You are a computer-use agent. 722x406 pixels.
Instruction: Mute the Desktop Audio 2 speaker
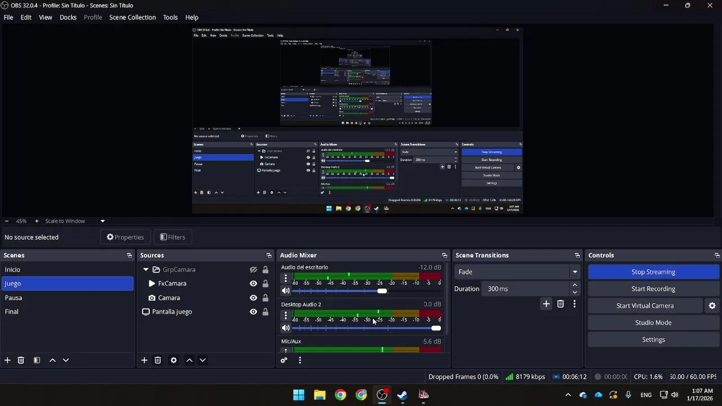pos(285,328)
